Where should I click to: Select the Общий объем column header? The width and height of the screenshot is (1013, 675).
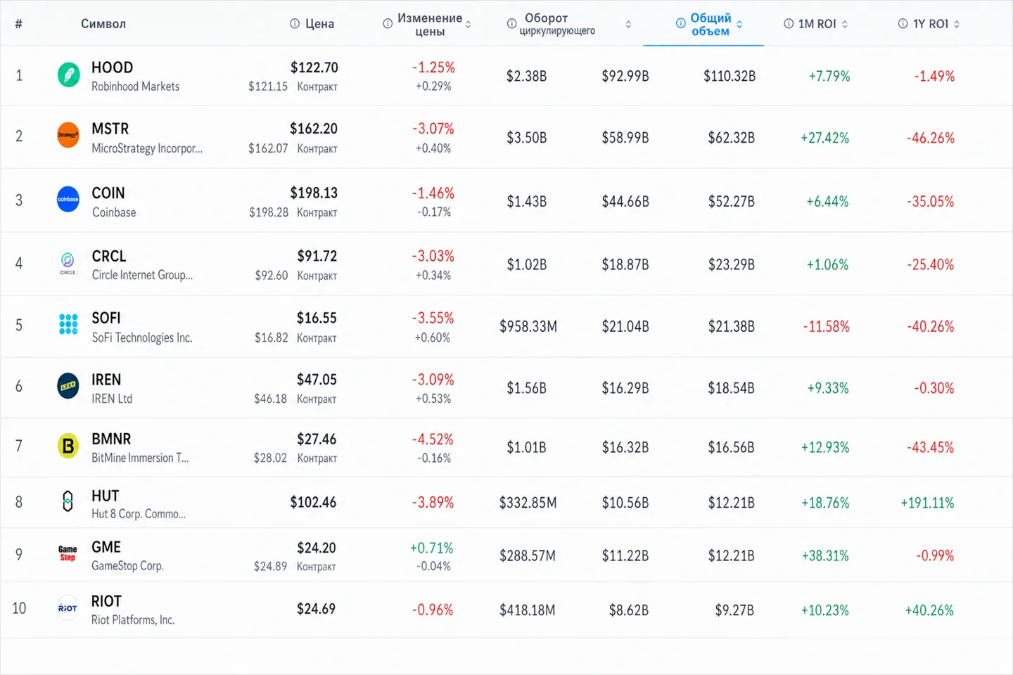click(711, 25)
